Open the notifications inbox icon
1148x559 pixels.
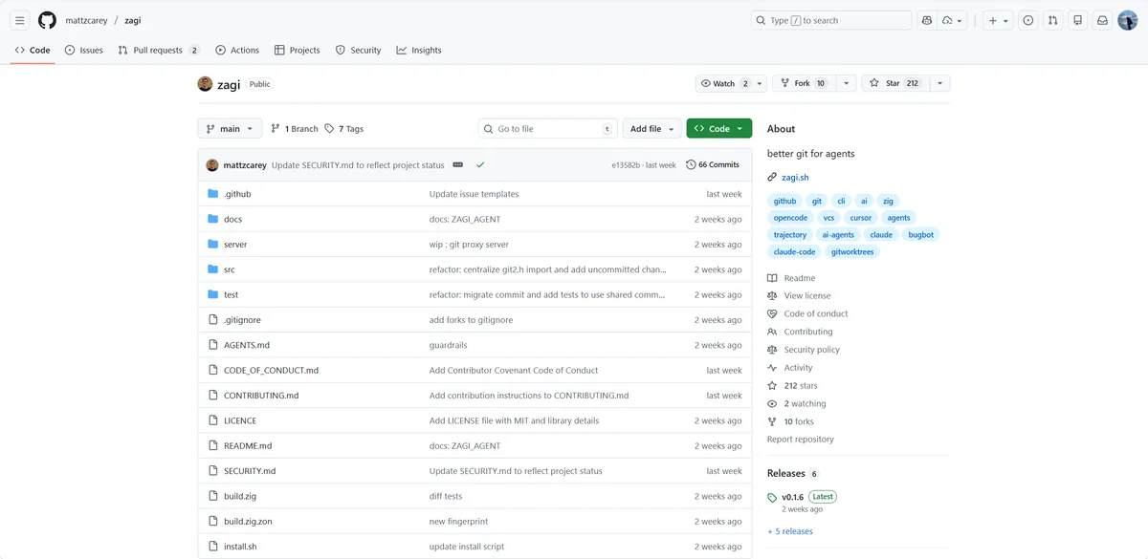click(1102, 20)
